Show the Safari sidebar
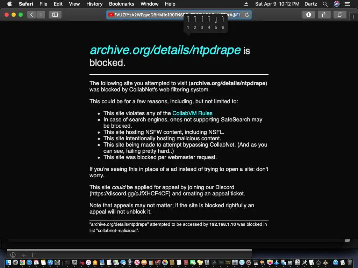 pyautogui.click(x=55, y=15)
